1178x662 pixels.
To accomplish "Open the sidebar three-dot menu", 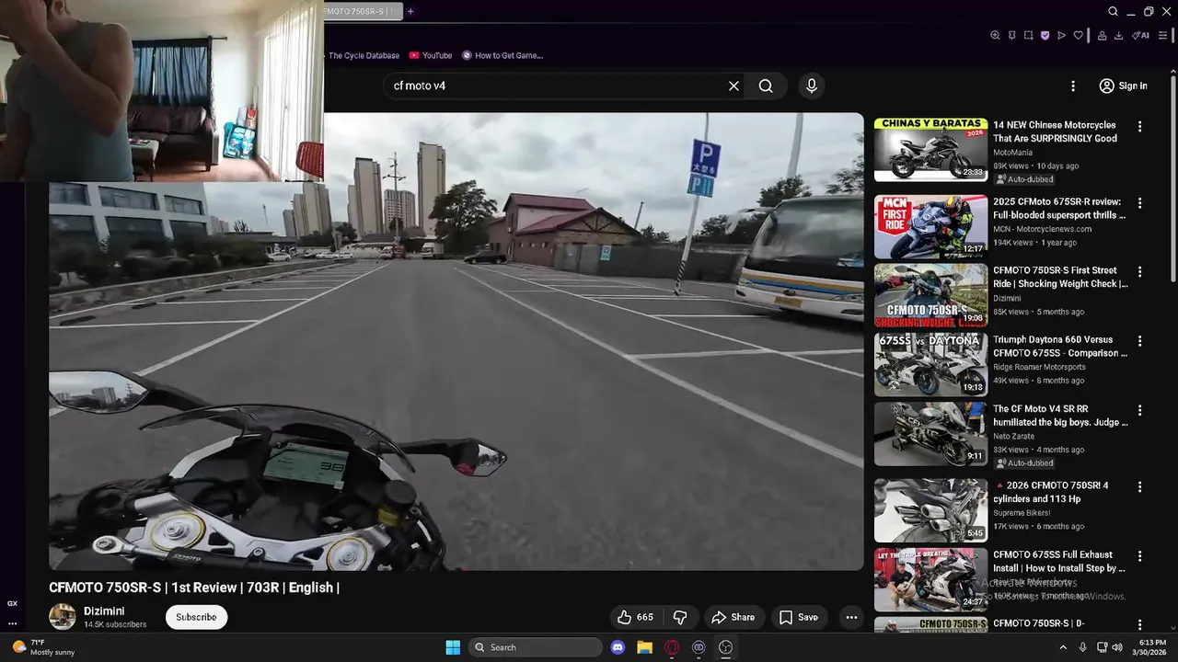I will tap(12, 623).
